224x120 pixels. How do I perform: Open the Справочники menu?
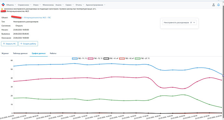tap(24, 5)
